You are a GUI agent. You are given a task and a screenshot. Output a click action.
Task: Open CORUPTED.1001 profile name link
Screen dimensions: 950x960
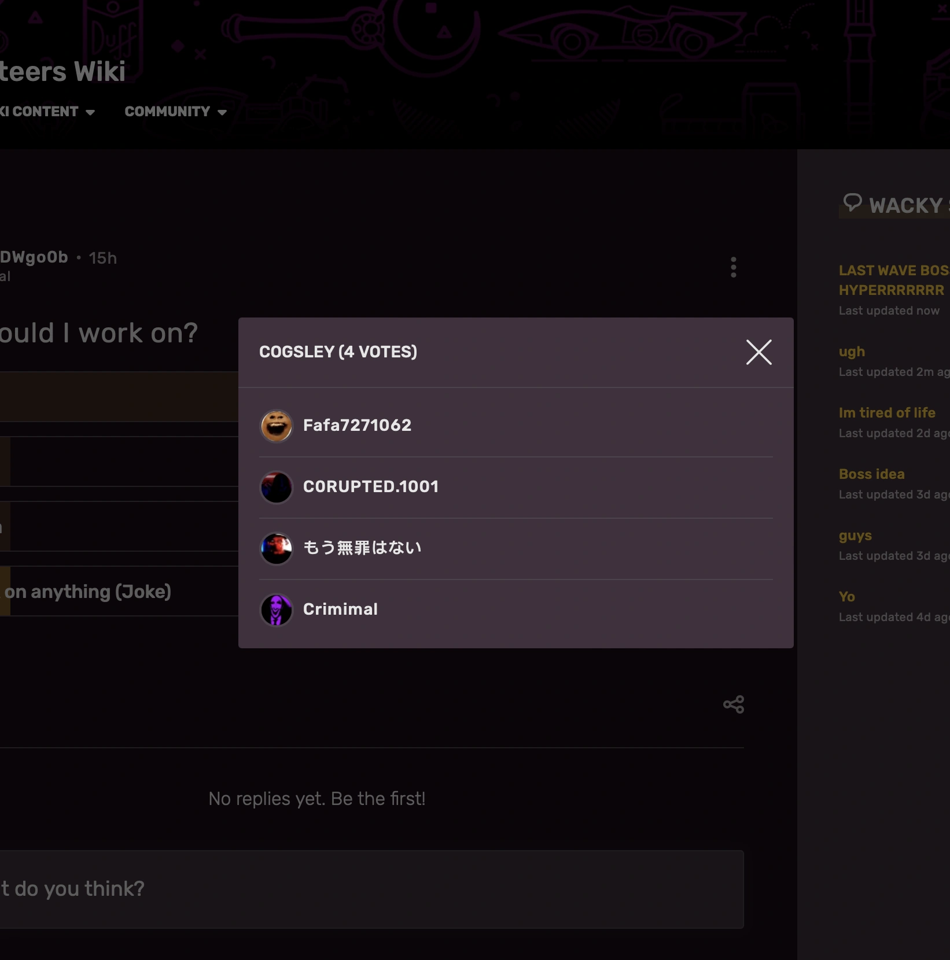tap(371, 487)
